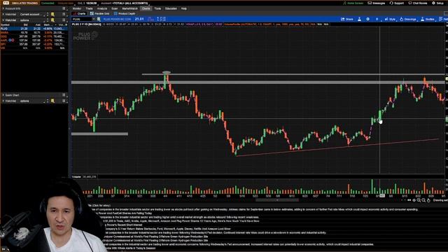The height and width of the screenshot is (252, 448).
Task: Open the Patterns button at toolbar edge
Action: 443,19
